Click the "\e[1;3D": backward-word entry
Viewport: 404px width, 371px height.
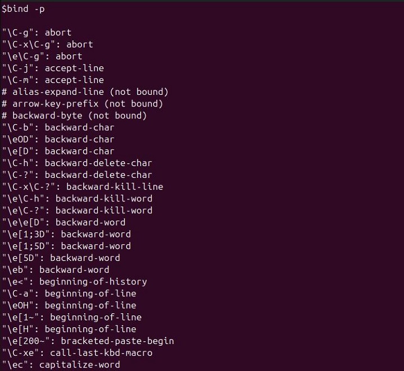coord(66,234)
